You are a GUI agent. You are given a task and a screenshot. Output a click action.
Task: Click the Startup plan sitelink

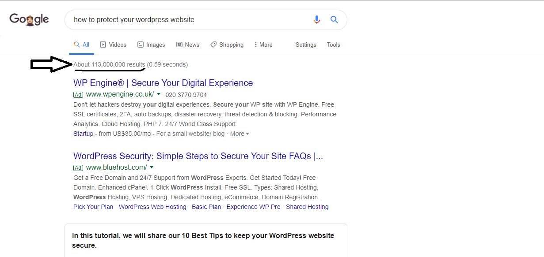[x=83, y=134]
